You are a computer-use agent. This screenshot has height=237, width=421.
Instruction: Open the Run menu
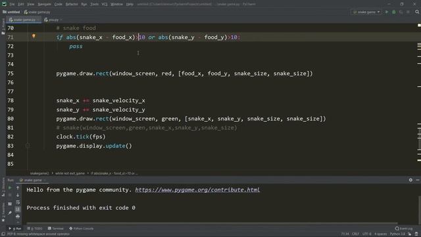click(x=84, y=5)
